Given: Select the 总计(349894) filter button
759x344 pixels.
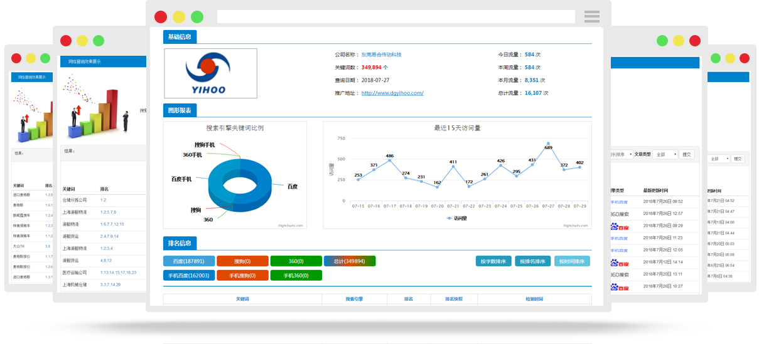Looking at the screenshot, I should (x=350, y=261).
